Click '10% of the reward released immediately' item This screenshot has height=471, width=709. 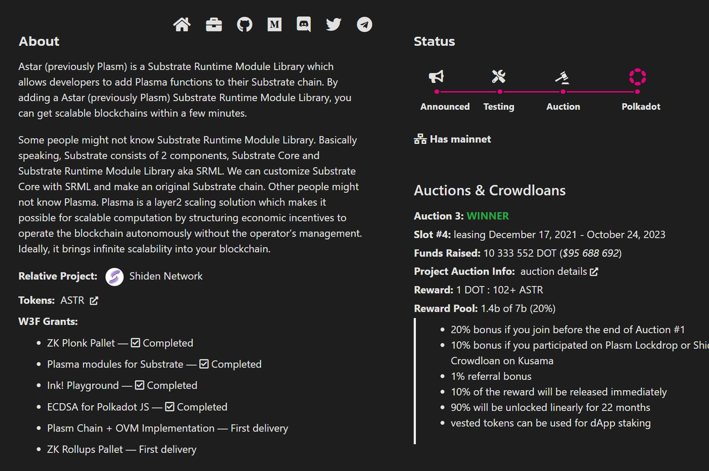(559, 392)
